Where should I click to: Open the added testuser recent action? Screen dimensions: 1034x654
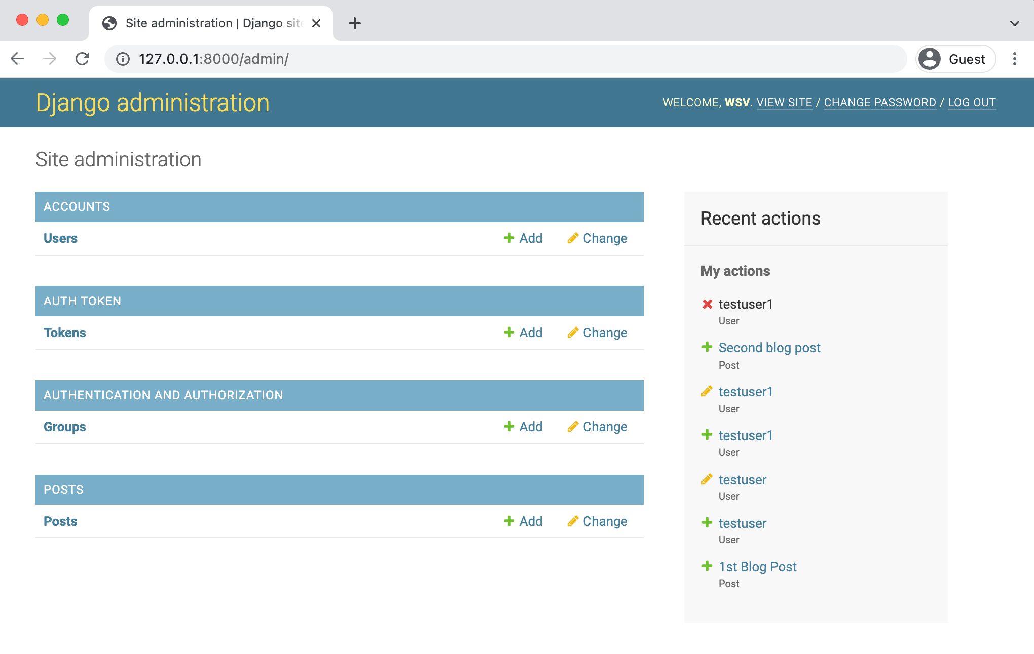pos(743,523)
